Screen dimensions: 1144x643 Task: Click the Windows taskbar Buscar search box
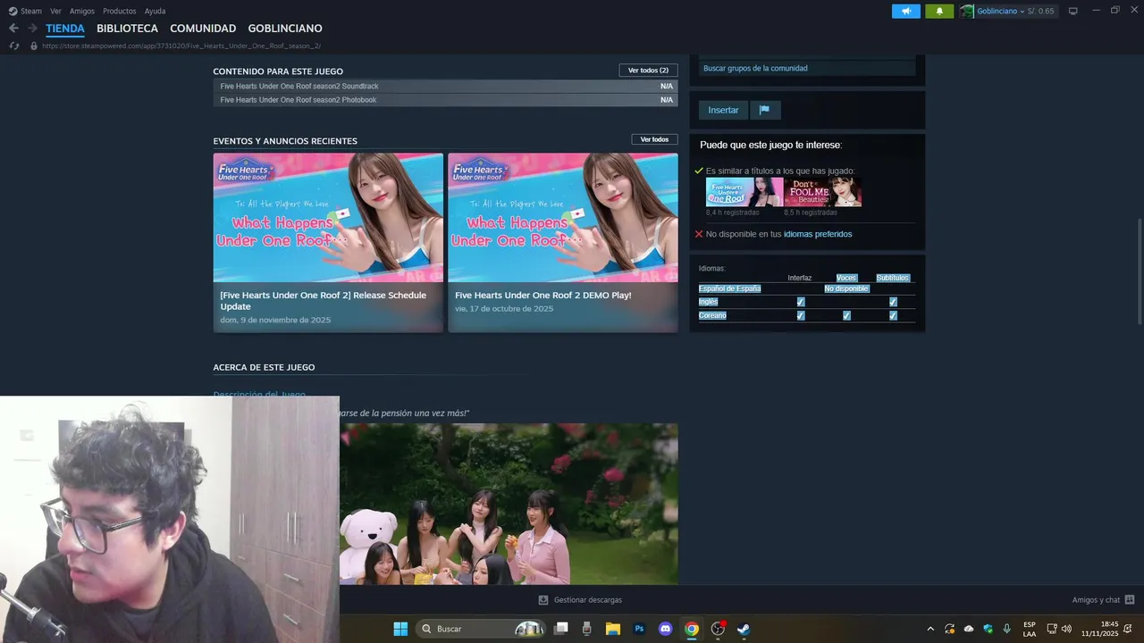click(480, 629)
